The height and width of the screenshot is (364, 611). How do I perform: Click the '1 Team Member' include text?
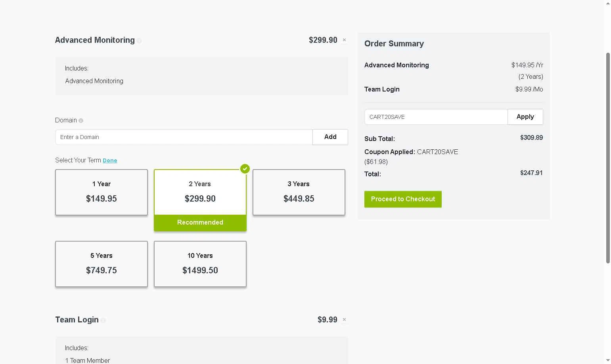coord(88,360)
